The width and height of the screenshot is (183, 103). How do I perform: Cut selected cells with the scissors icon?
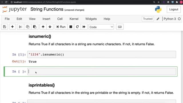click(21, 27)
